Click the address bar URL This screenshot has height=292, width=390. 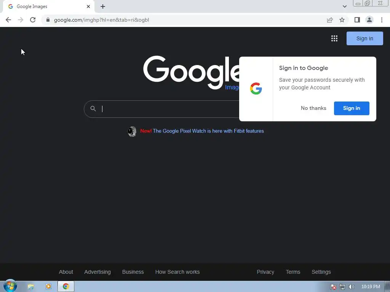[101, 20]
